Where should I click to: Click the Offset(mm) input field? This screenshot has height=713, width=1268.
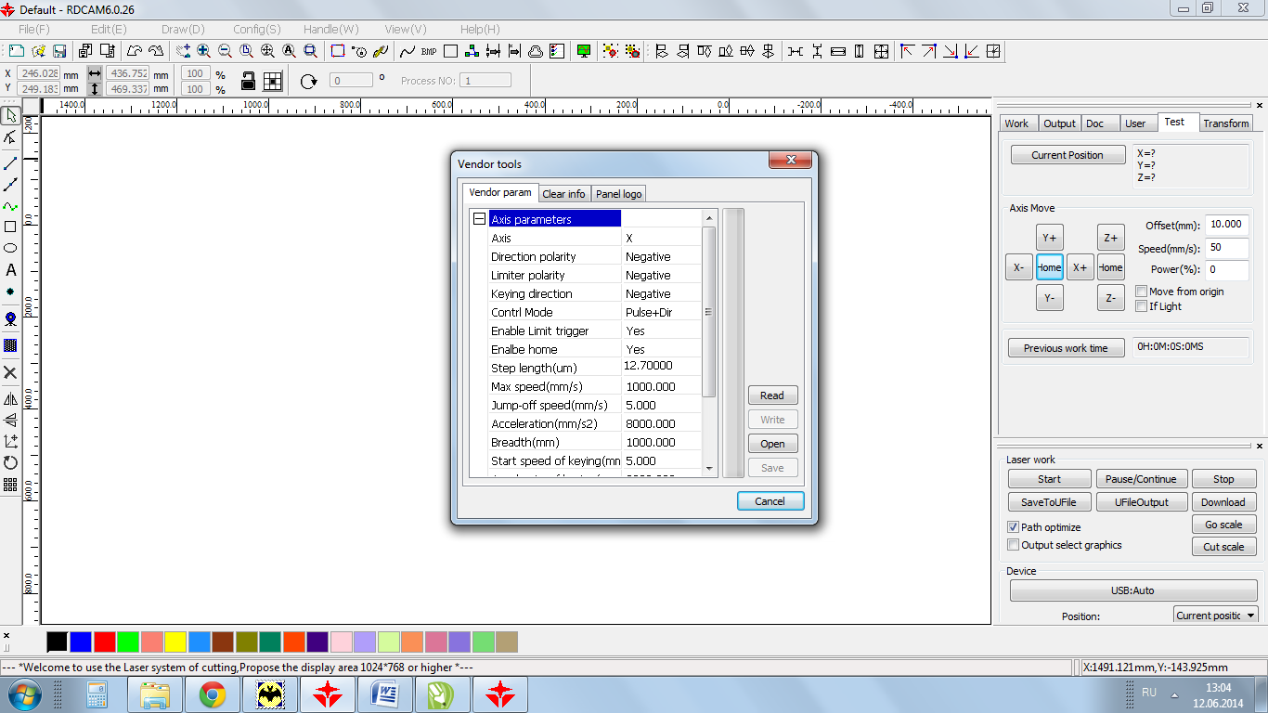pyautogui.click(x=1226, y=225)
